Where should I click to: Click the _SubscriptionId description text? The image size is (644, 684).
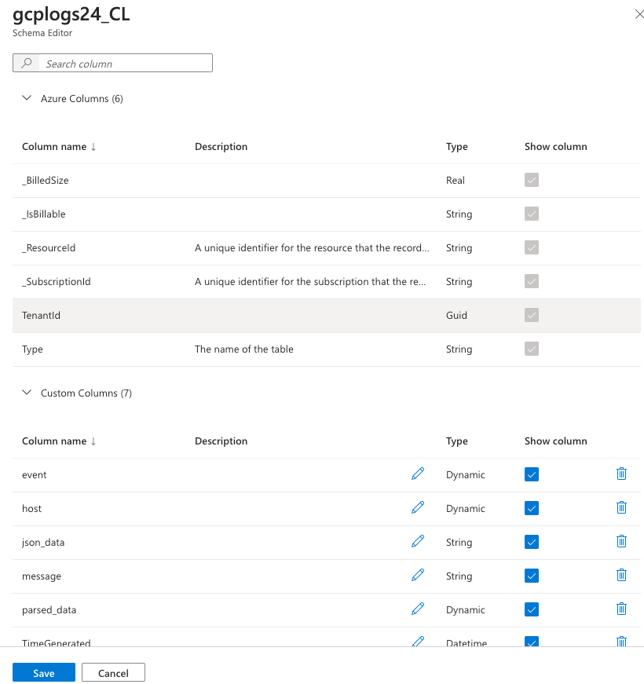click(x=310, y=282)
